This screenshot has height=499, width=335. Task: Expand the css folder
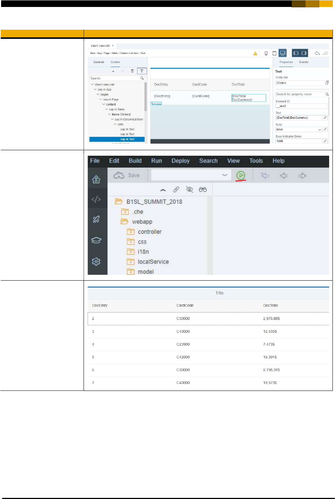[x=131, y=242]
